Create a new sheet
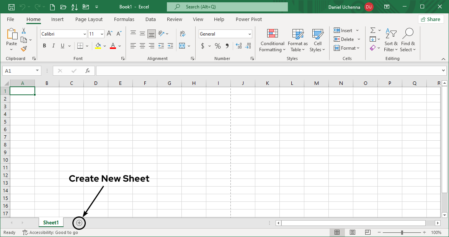449x237 pixels. [x=79, y=223]
